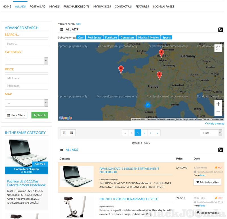
Task: Click the green Search button
Action: [x=40, y=115]
